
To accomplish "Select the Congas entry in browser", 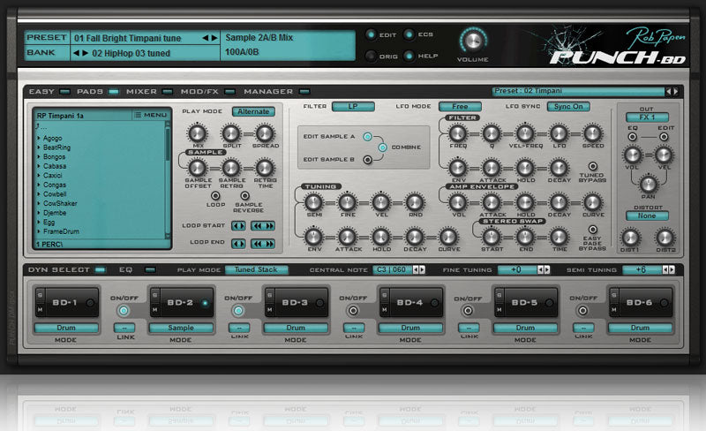I will pos(55,185).
